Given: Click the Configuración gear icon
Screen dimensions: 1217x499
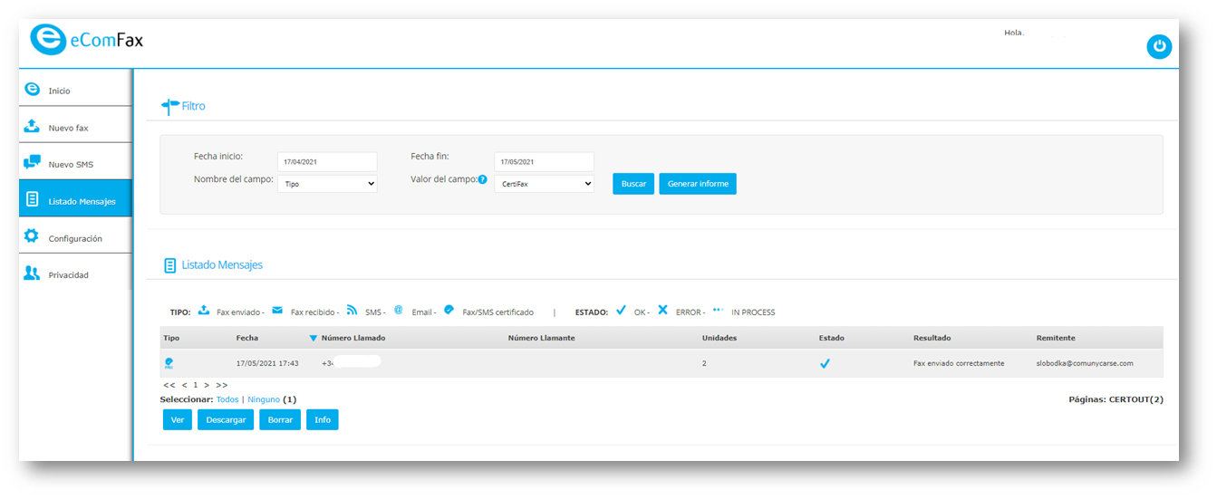Looking at the screenshot, I should coord(32,236).
